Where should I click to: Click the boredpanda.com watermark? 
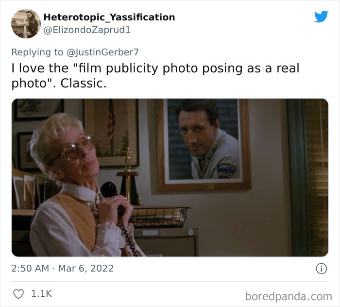(x=289, y=296)
